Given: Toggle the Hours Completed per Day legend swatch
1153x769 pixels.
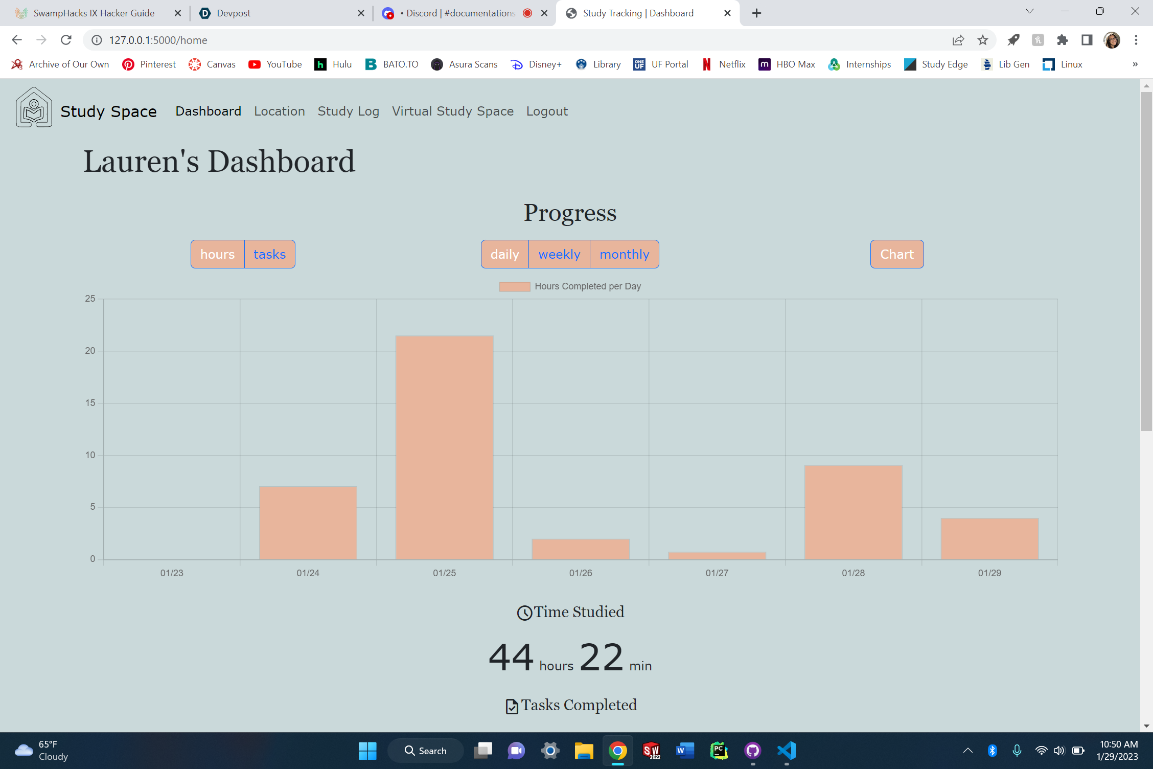Looking at the screenshot, I should click(x=514, y=286).
